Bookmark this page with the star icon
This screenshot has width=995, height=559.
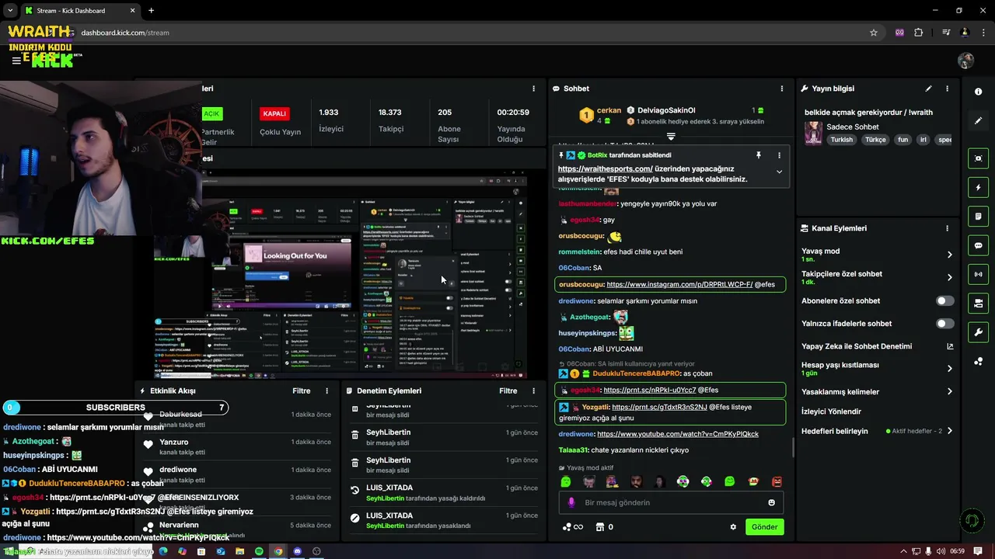coord(874,33)
